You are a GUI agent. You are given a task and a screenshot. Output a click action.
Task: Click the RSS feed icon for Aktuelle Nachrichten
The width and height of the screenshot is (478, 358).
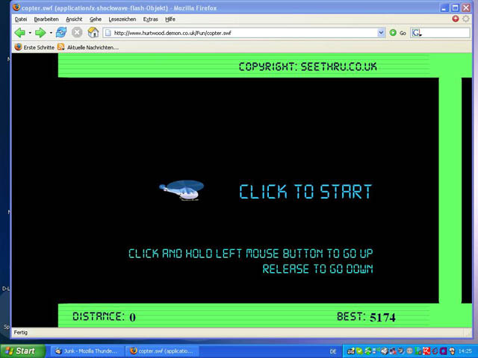[61, 47]
